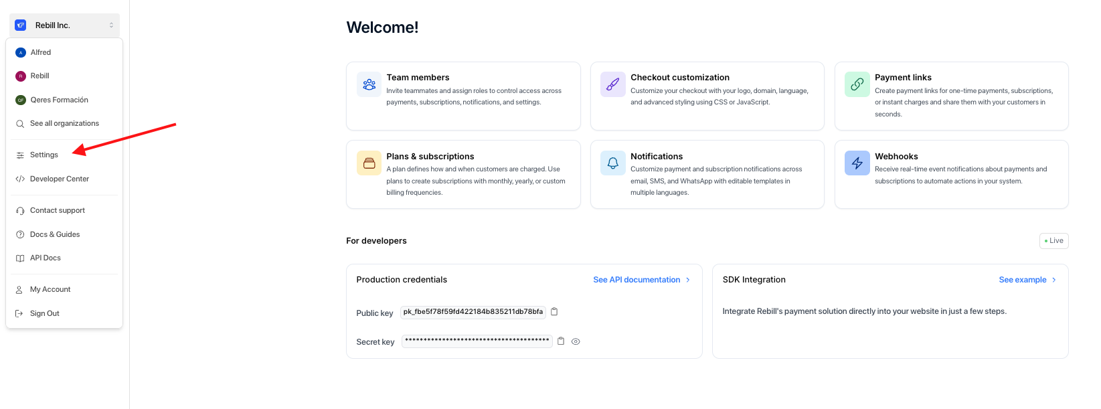Click the Qeres Formación avatar icon

click(x=20, y=100)
